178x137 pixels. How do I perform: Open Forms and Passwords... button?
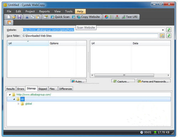click(154, 81)
